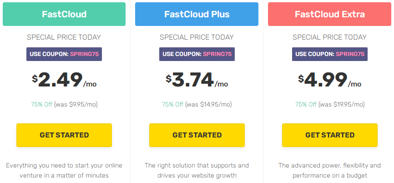Choose the red FastCloud Extra header

pos(329,14)
